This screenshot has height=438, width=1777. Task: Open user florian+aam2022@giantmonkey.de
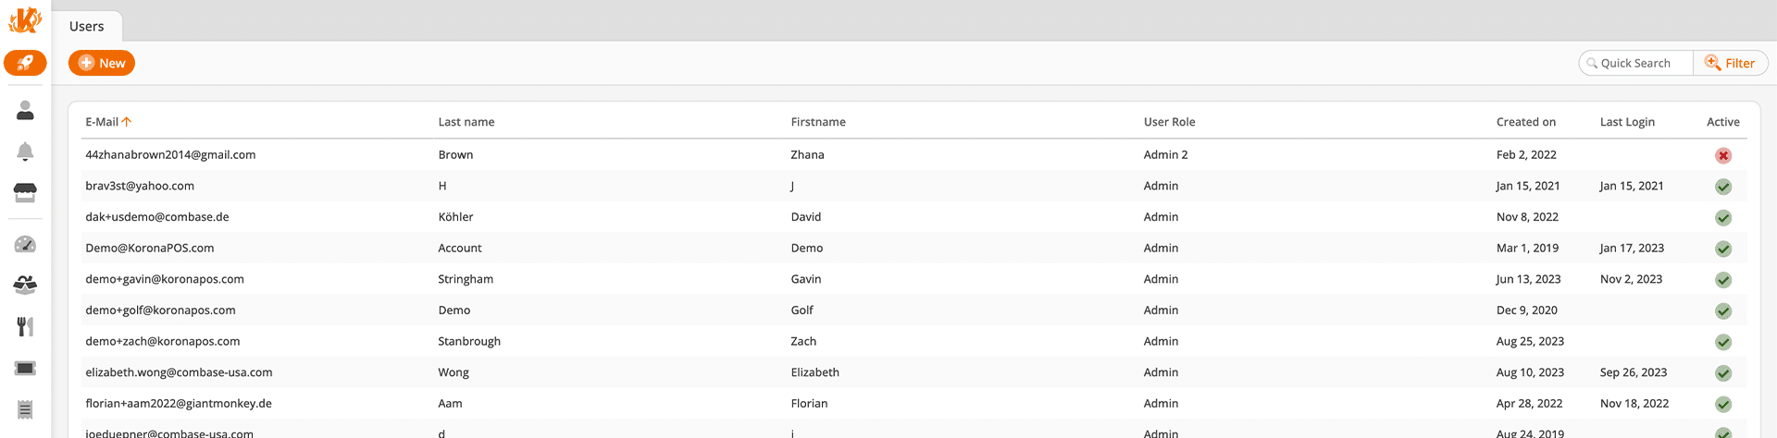tap(179, 404)
